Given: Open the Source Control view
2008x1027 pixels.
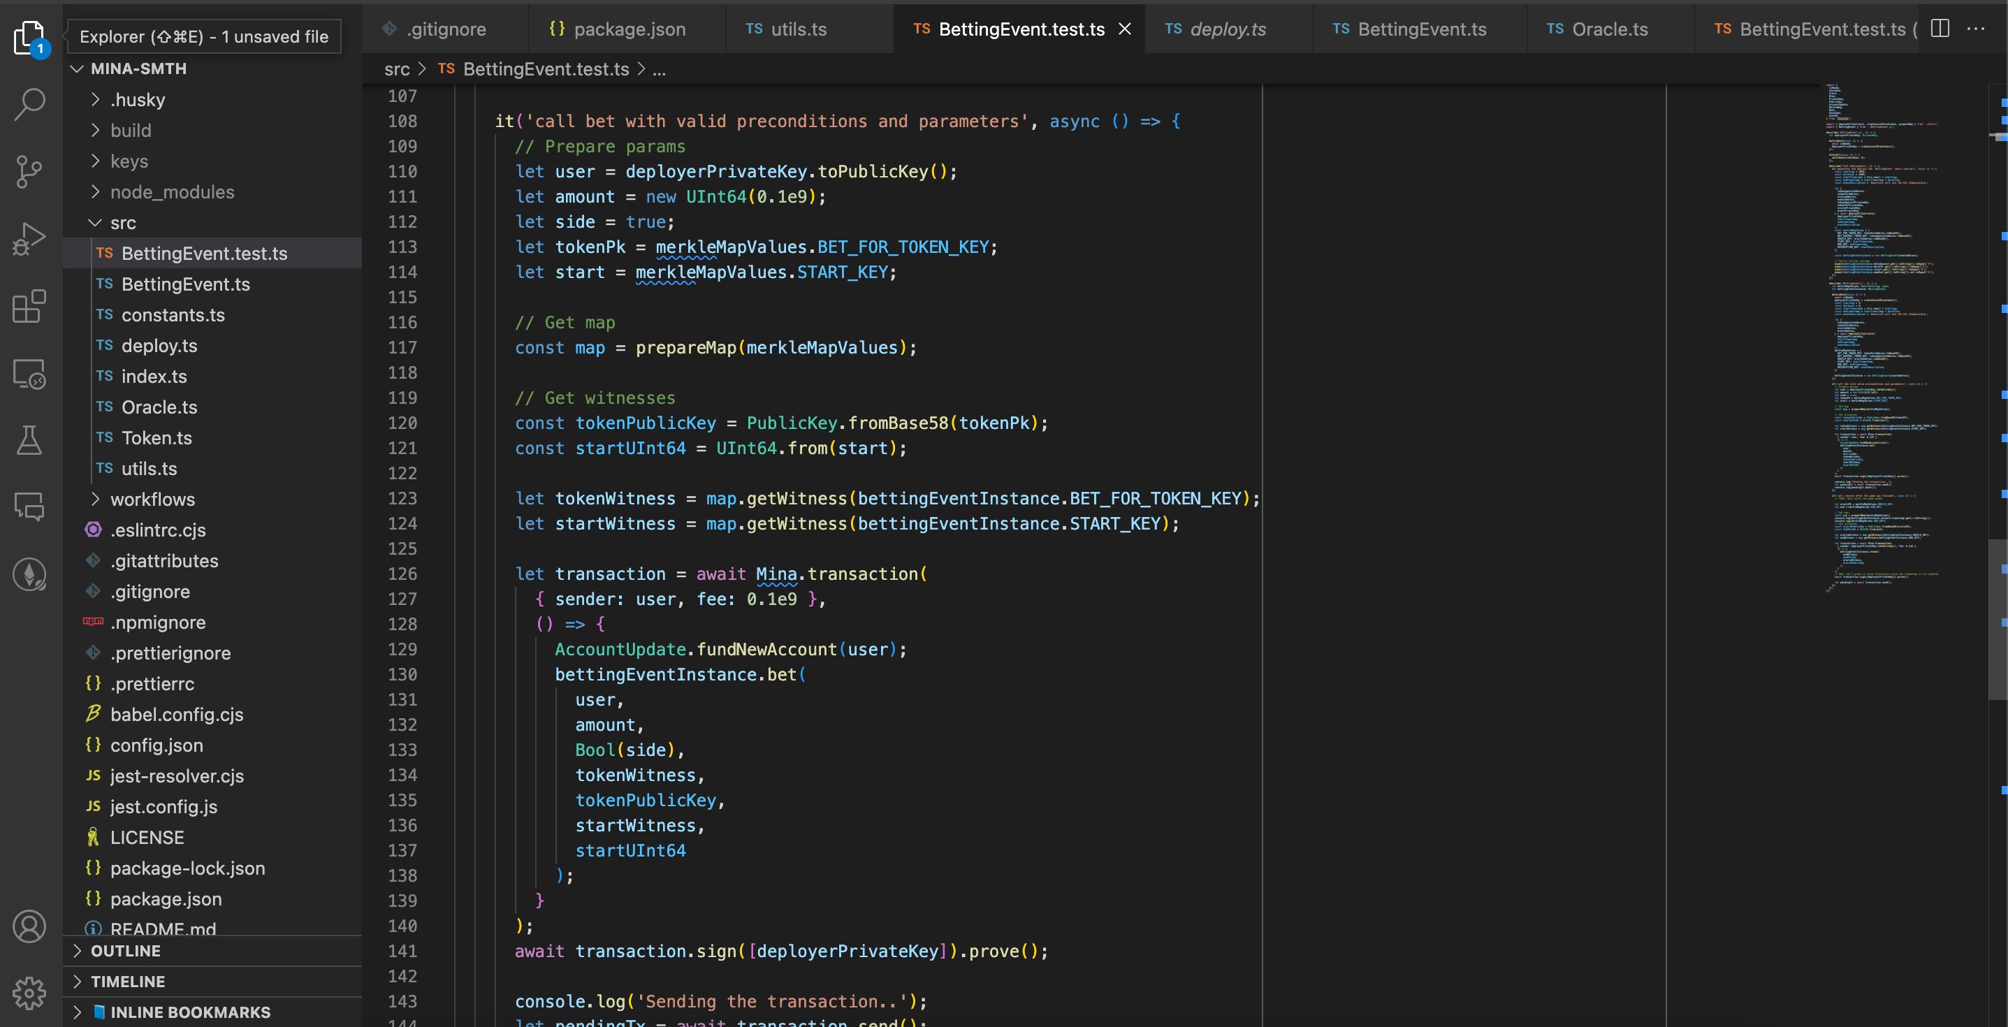Looking at the screenshot, I should 29,171.
